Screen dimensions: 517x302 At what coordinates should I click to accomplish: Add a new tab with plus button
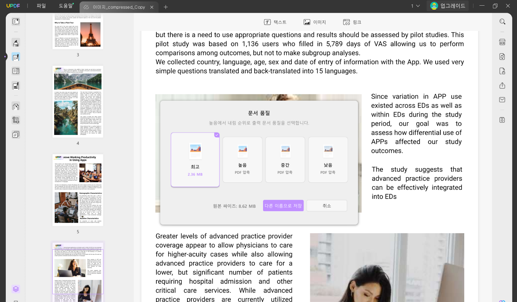(166, 7)
